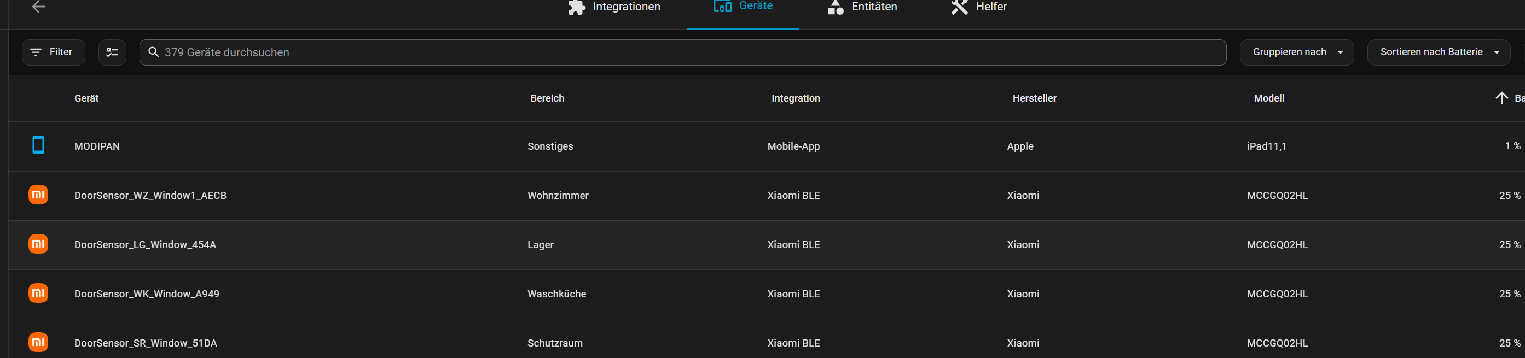Click the MODIPAN tablet device icon
The image size is (1525, 358).
(x=38, y=145)
